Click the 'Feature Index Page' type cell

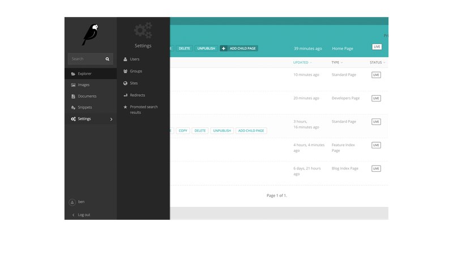343,148
